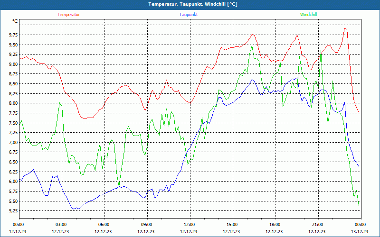Click the green Windchill legend label
The width and height of the screenshot is (380, 237).
[308, 15]
